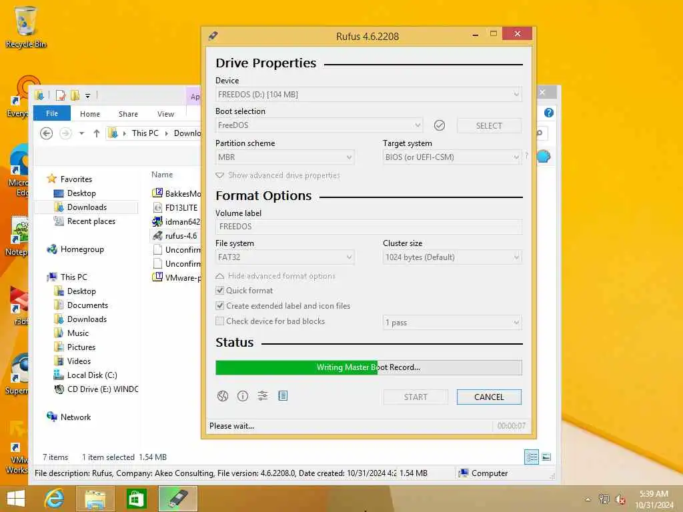This screenshot has height=512, width=683.
Task: Click This PC in Explorer address bar
Action: click(145, 133)
